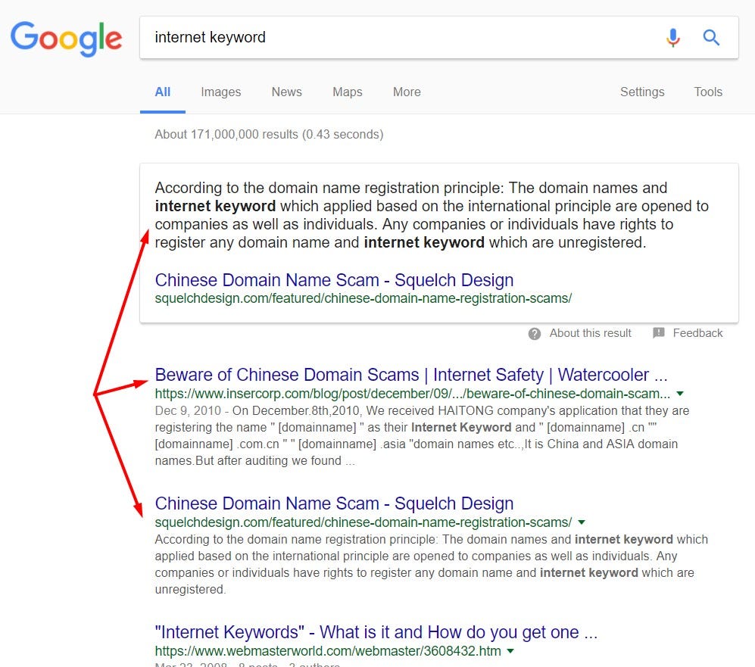The height and width of the screenshot is (667, 755).
Task: Click the Feedback link text
Action: coord(697,333)
